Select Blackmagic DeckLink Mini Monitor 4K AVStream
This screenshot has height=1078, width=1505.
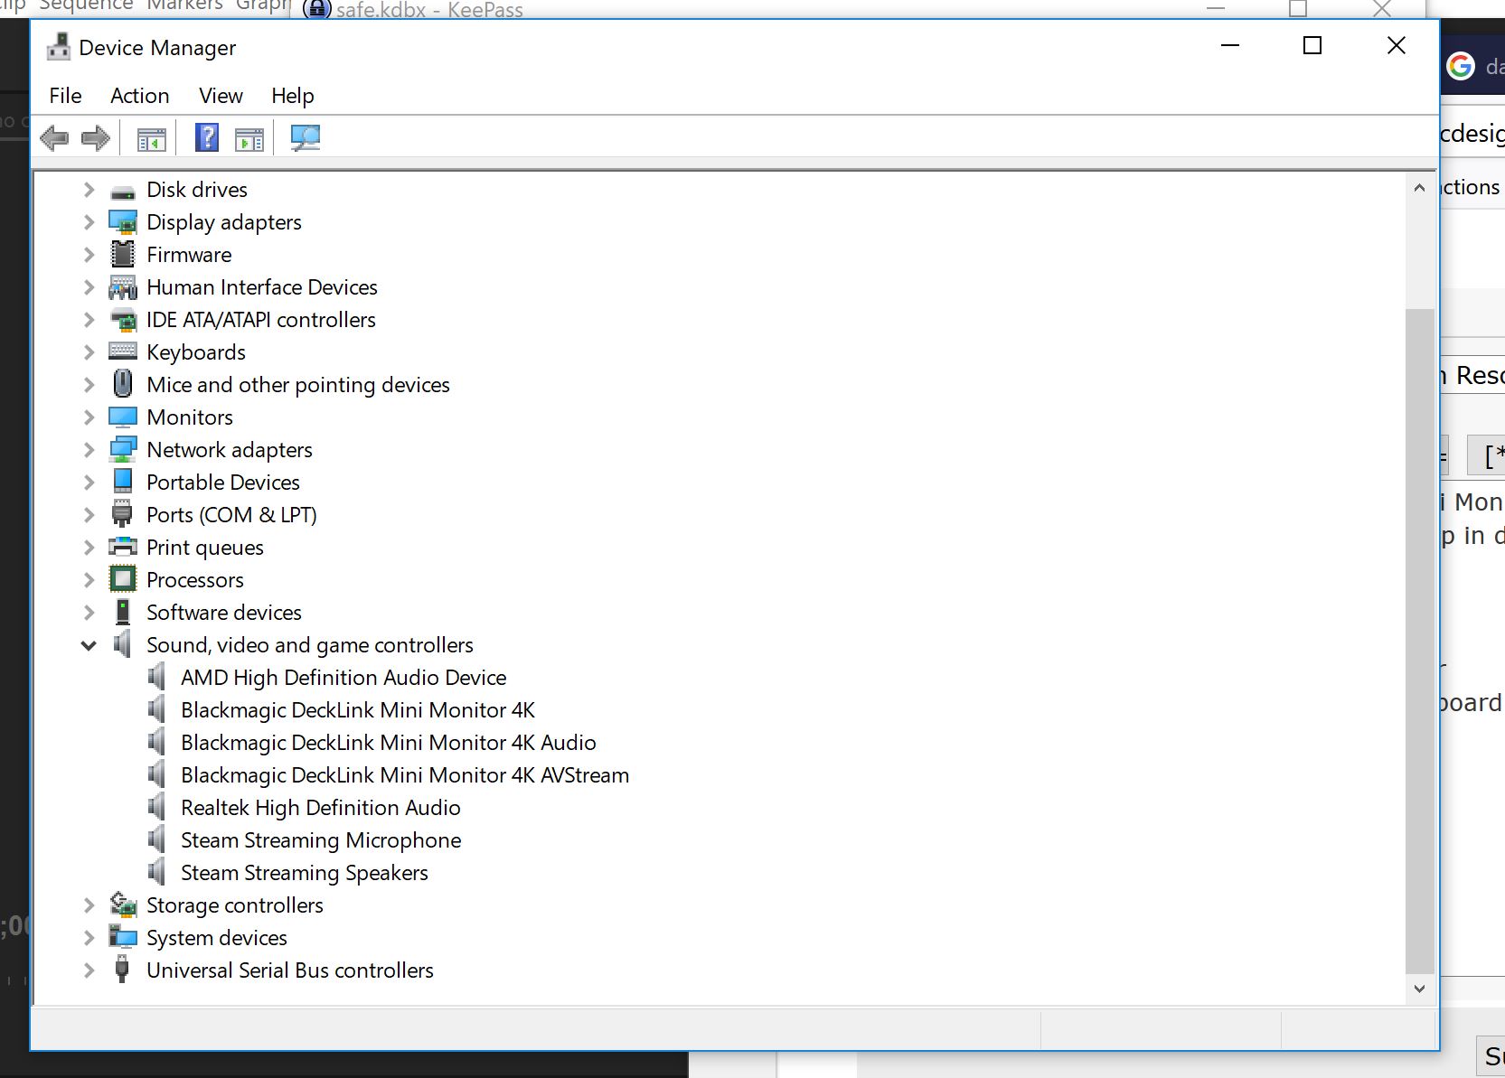[405, 775]
